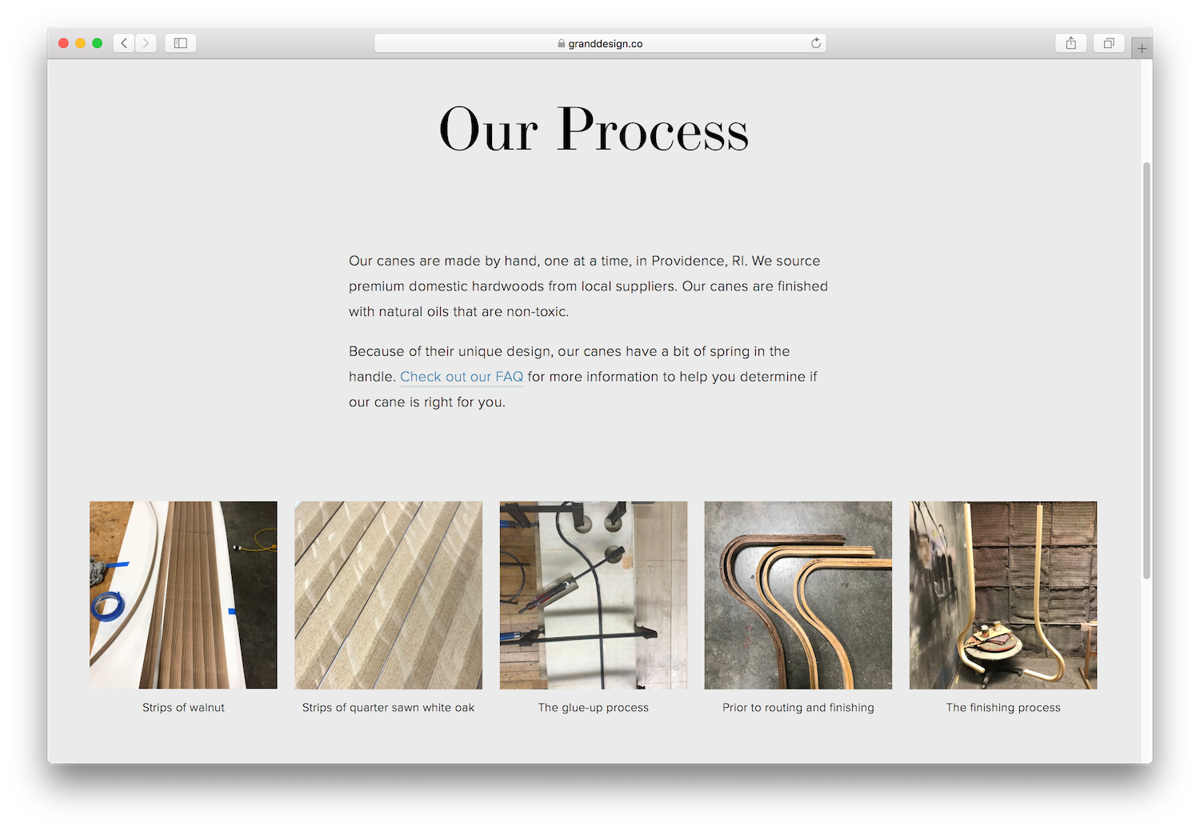The image size is (1200, 831).
Task: Click the page's vertical scrollbar thumb
Action: (x=1146, y=370)
